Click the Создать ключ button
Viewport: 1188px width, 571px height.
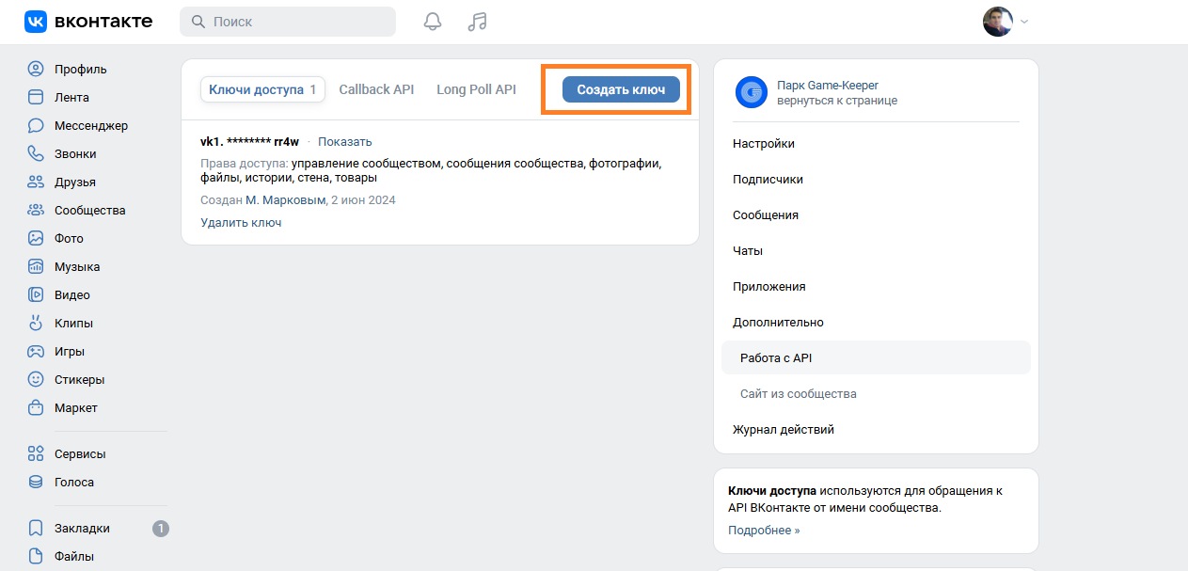(x=621, y=89)
